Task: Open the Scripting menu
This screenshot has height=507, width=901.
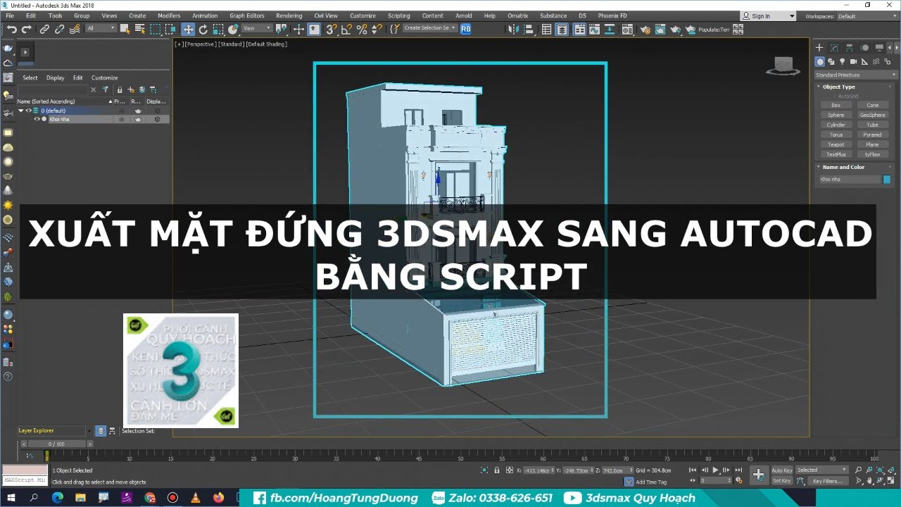Action: coord(399,15)
